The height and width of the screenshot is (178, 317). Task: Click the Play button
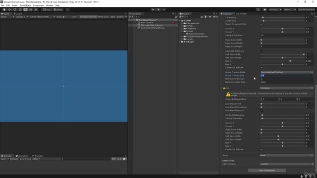[x=153, y=9]
